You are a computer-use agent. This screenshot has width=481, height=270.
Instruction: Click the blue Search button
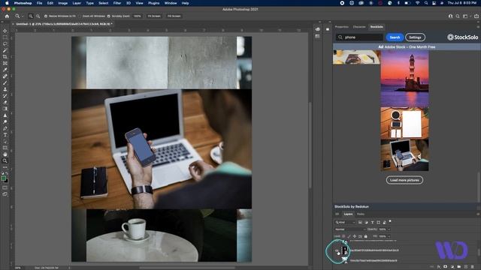click(395, 37)
